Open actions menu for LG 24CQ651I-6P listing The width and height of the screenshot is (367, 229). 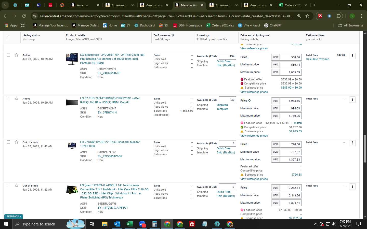[x=352, y=56]
